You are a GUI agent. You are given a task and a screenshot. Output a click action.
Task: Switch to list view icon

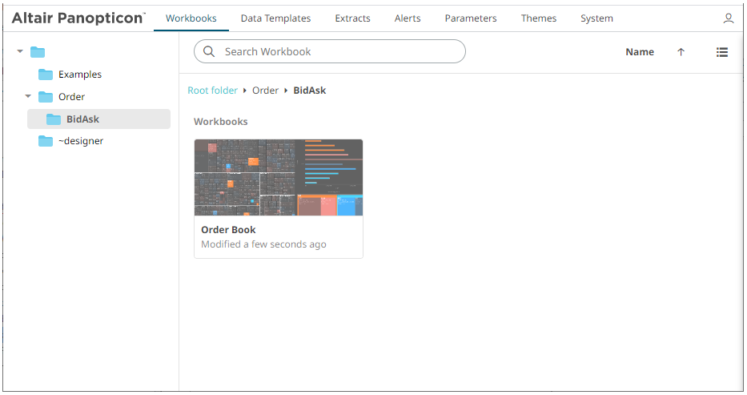point(721,52)
